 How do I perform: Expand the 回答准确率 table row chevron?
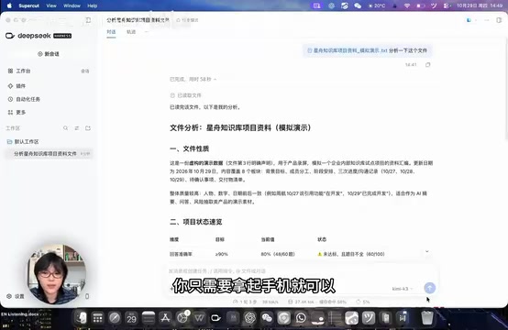click(427, 251)
